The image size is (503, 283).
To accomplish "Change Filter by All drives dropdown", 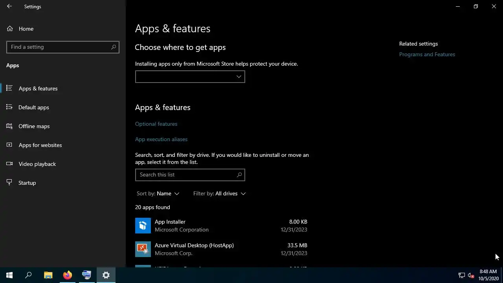I will click(219, 193).
